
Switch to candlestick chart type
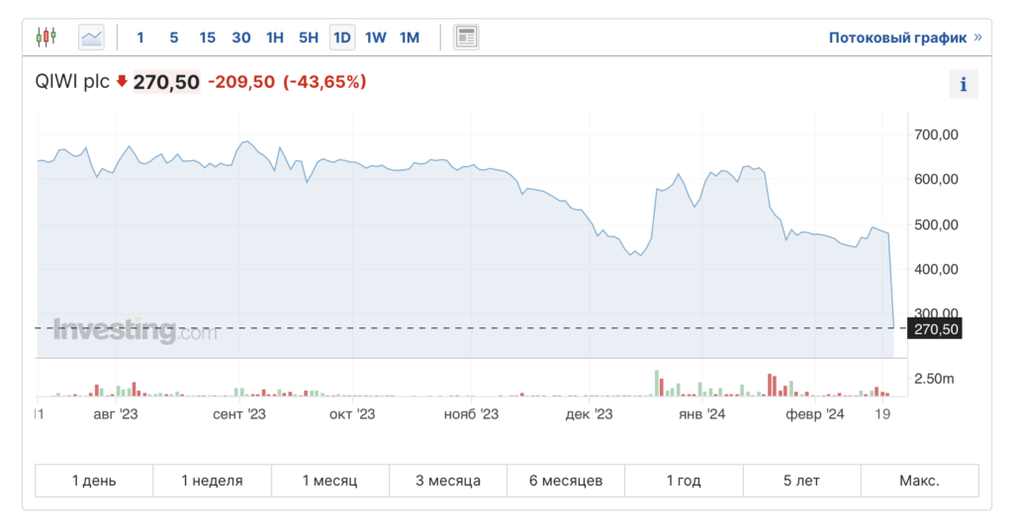point(46,38)
